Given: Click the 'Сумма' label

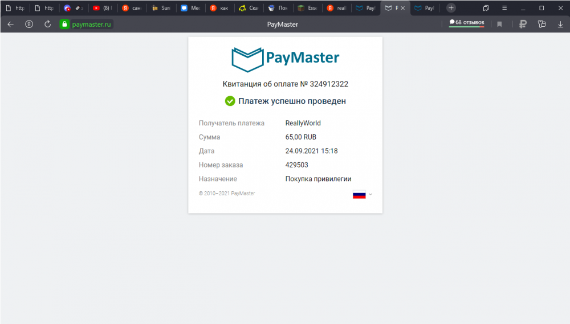Looking at the screenshot, I should click(209, 137).
